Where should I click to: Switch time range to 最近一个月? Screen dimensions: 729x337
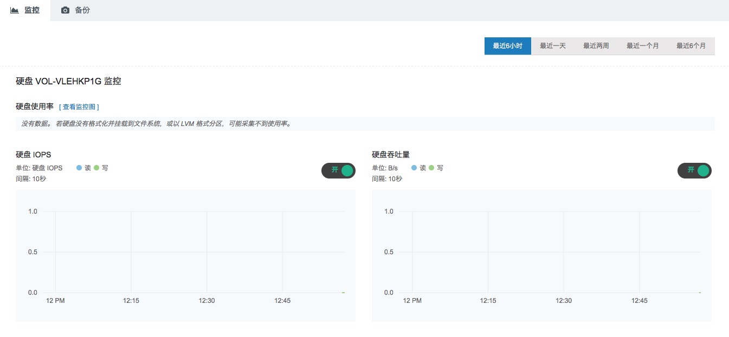click(642, 46)
